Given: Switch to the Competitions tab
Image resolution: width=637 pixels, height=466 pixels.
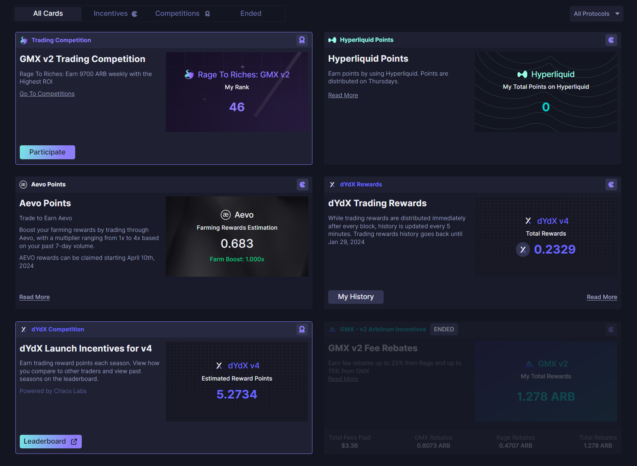Looking at the screenshot, I should pos(182,14).
